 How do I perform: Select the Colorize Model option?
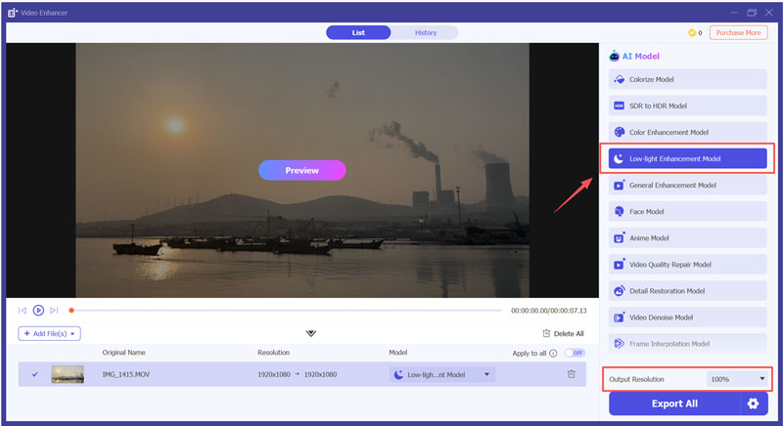click(687, 79)
